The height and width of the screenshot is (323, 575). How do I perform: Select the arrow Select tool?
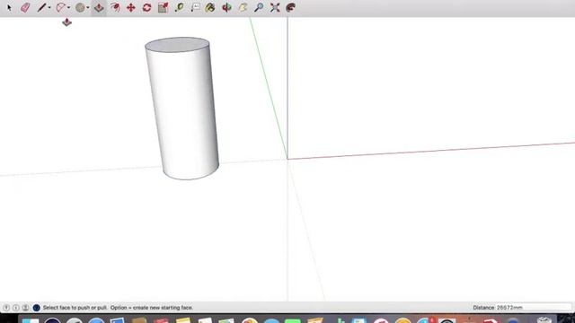pos(9,7)
